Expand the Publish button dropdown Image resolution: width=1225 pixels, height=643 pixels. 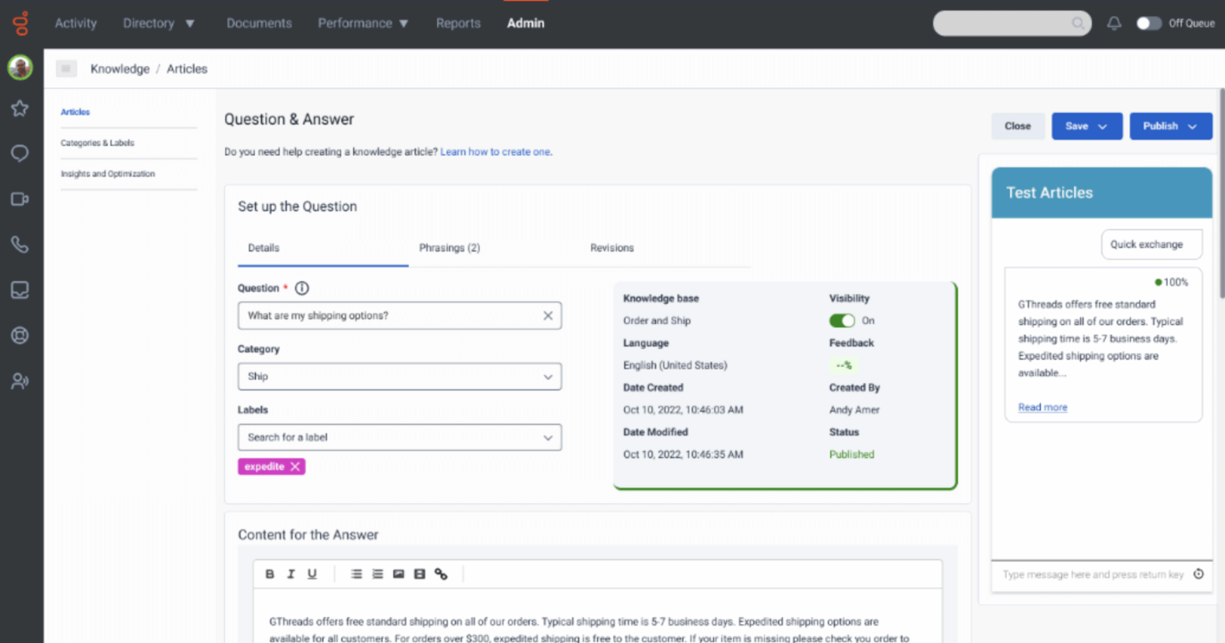(1192, 126)
